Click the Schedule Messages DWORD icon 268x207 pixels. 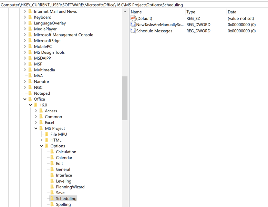coord(133,31)
